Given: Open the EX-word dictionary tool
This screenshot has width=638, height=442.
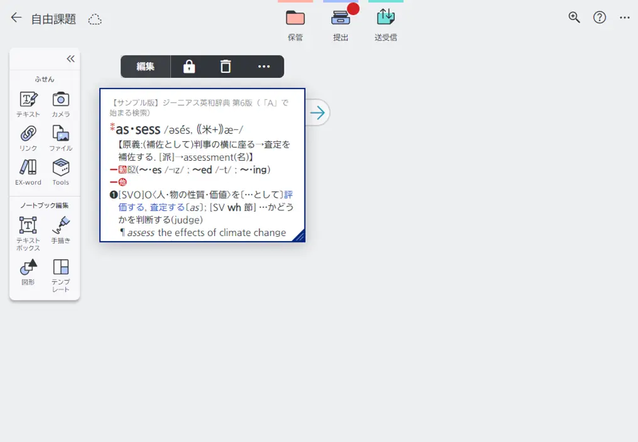Looking at the screenshot, I should [28, 171].
